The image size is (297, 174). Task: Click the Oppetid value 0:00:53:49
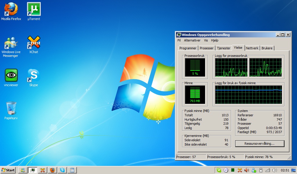274,128
